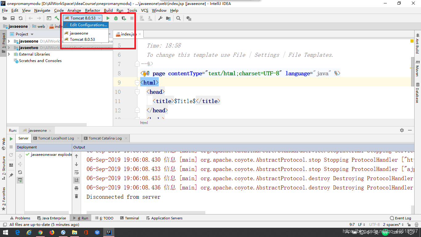421x237 pixels.
Task: Toggle Favorites tool window side tab
Action: pyautogui.click(x=3, y=198)
